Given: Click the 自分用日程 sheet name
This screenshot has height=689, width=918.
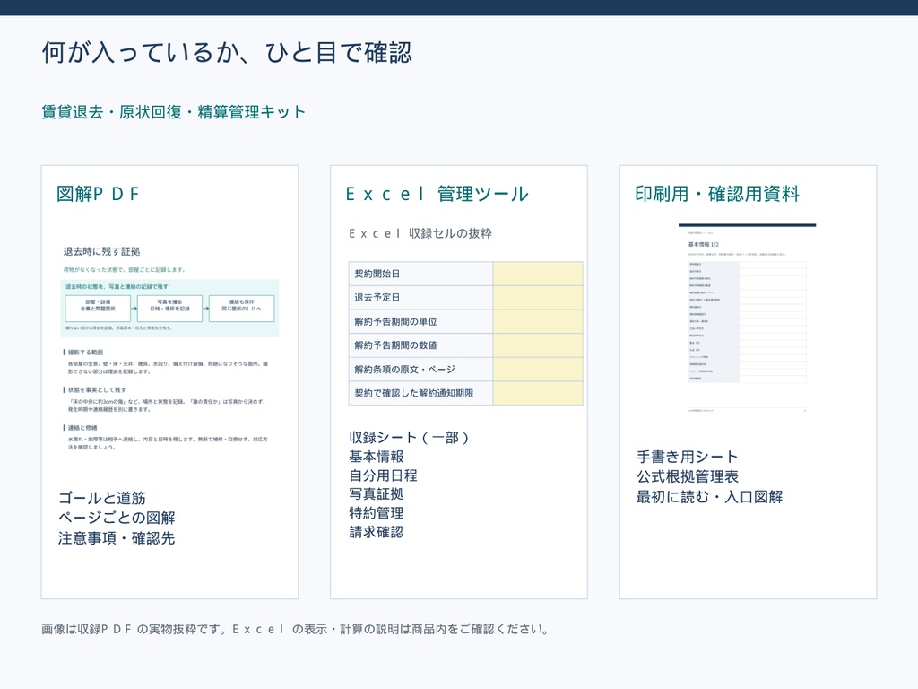Looking at the screenshot, I should (384, 475).
